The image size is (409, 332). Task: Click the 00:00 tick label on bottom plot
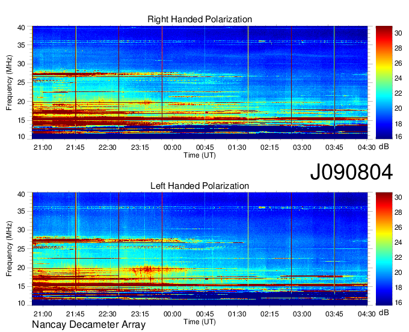pos(173,314)
